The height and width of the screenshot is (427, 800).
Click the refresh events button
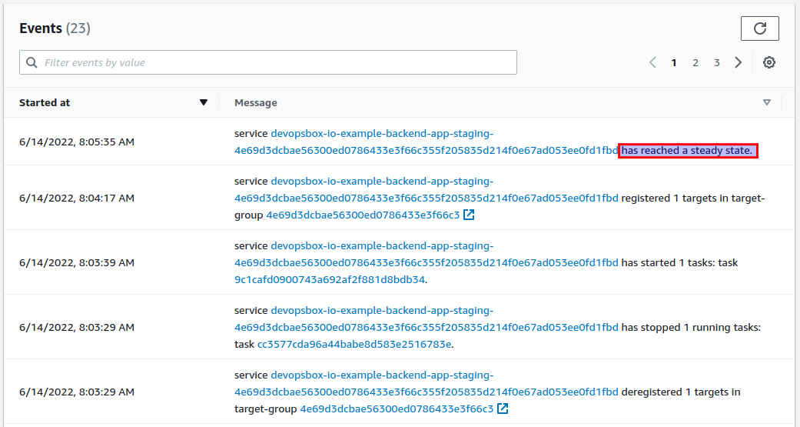(759, 28)
